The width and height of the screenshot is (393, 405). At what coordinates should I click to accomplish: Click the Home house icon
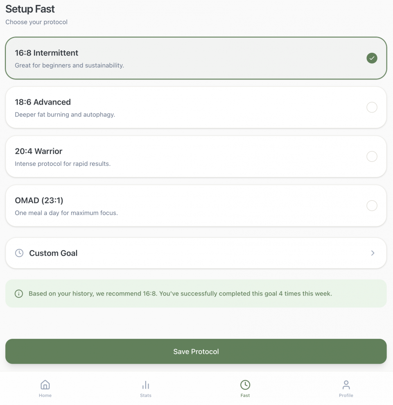pyautogui.click(x=45, y=385)
